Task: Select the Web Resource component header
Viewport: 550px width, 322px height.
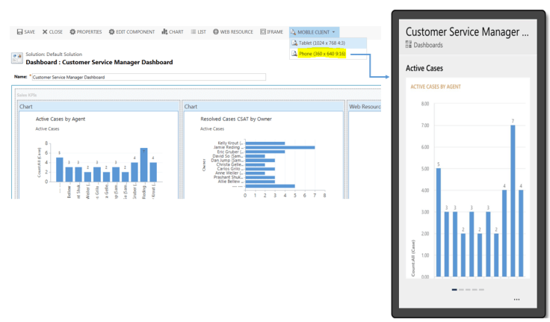Action: click(x=364, y=107)
